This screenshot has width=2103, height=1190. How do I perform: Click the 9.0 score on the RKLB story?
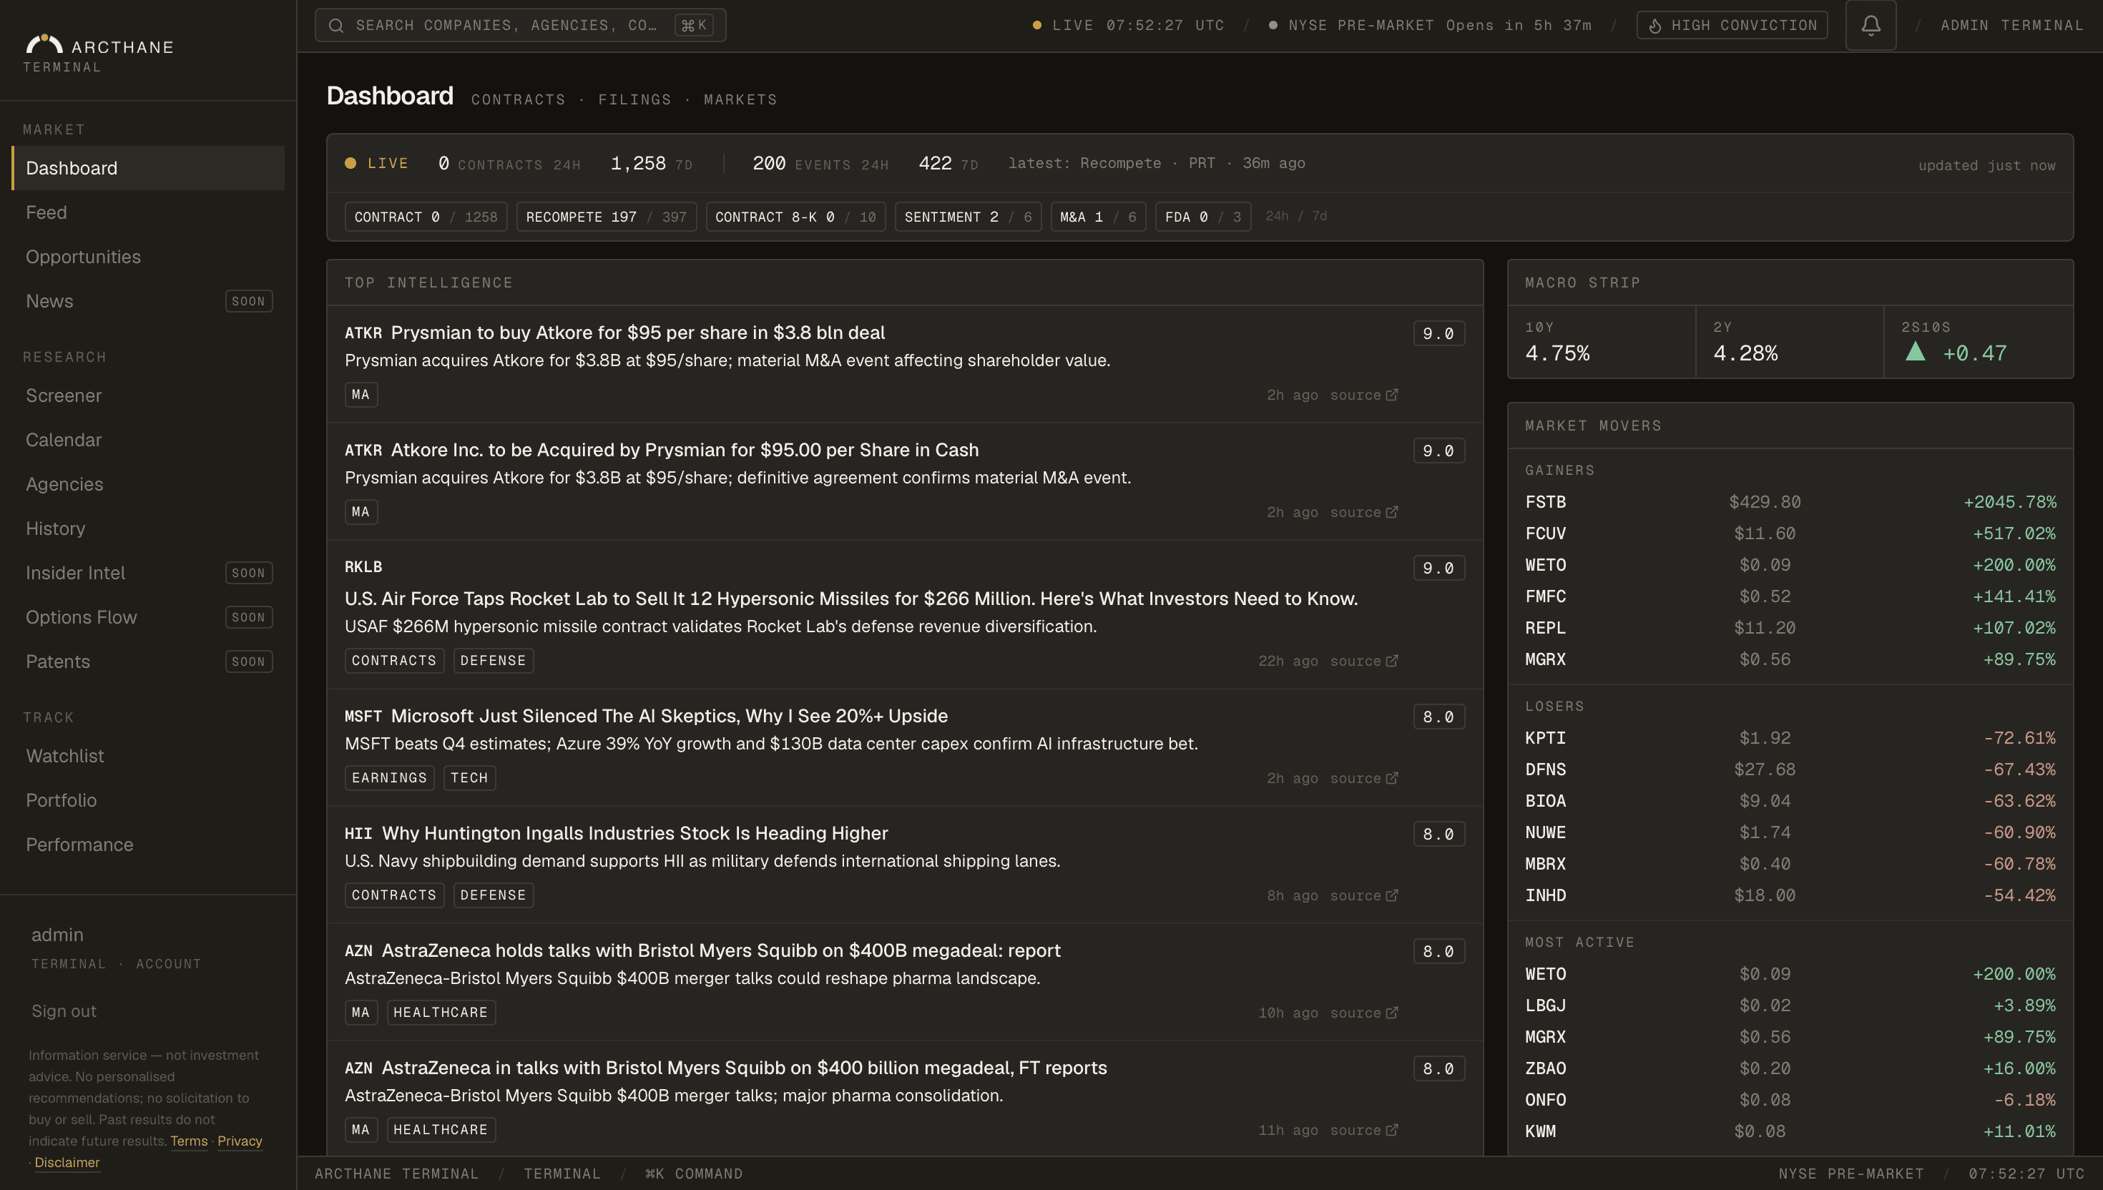1438,568
